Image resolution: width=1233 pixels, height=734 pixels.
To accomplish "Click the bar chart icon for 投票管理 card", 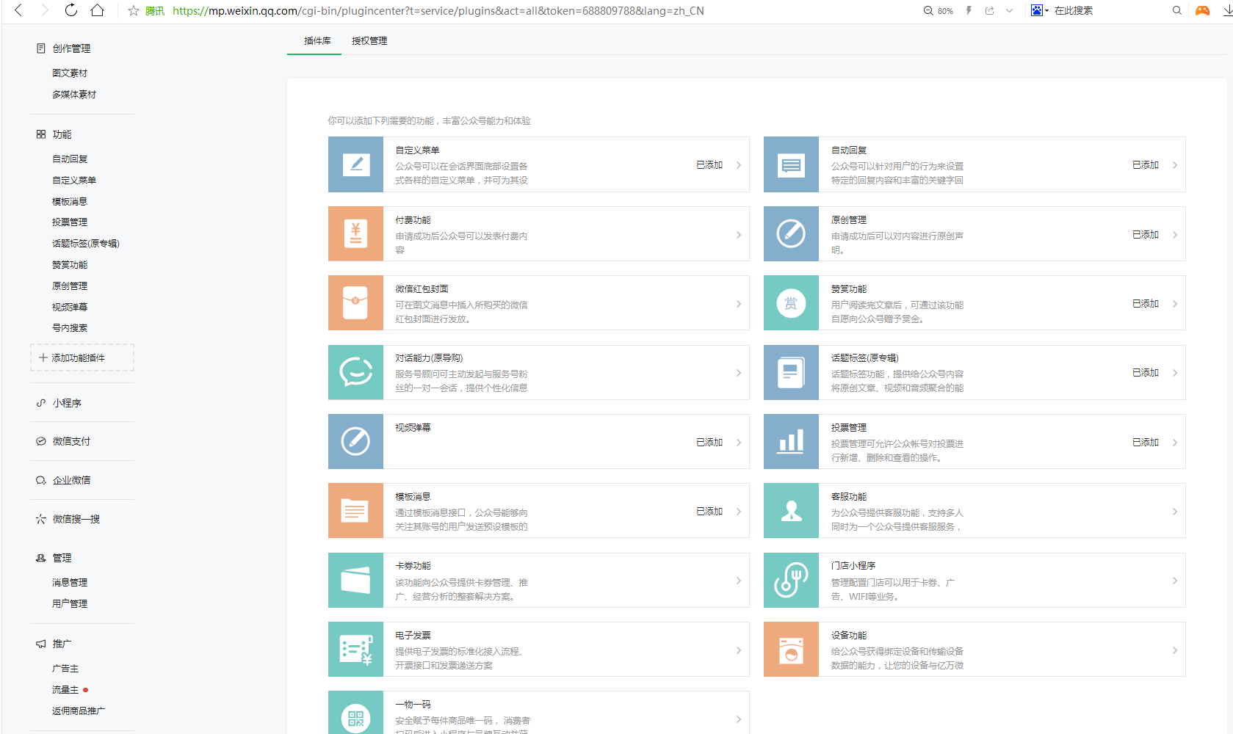I will point(791,442).
